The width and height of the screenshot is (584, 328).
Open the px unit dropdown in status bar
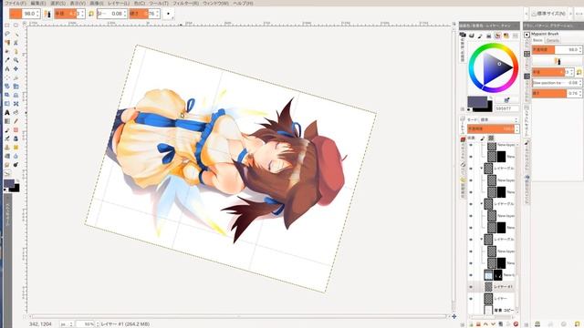[x=67, y=324]
